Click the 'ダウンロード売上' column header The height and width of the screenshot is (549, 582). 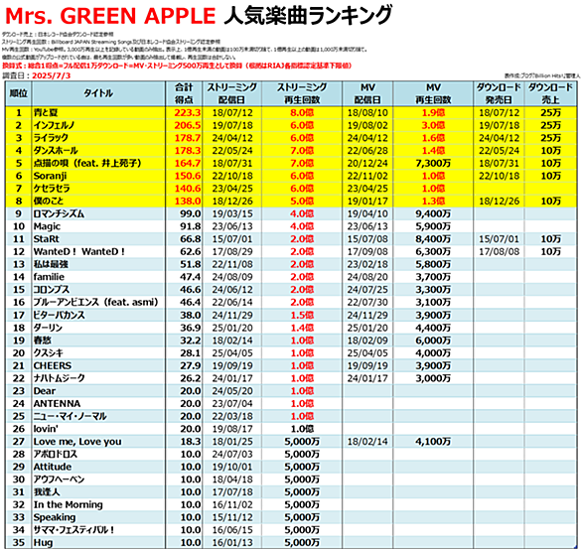click(x=550, y=93)
